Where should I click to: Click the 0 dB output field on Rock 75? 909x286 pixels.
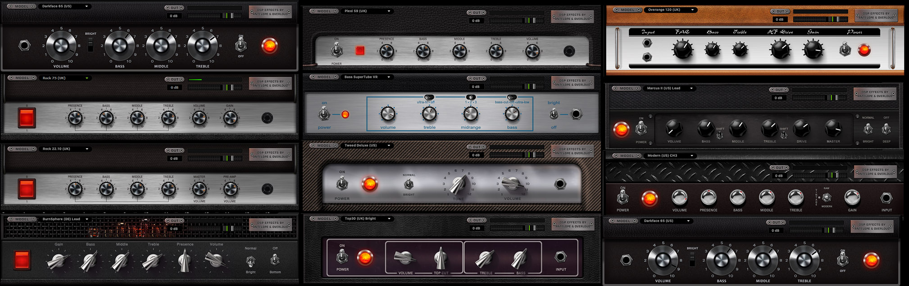tap(174, 88)
